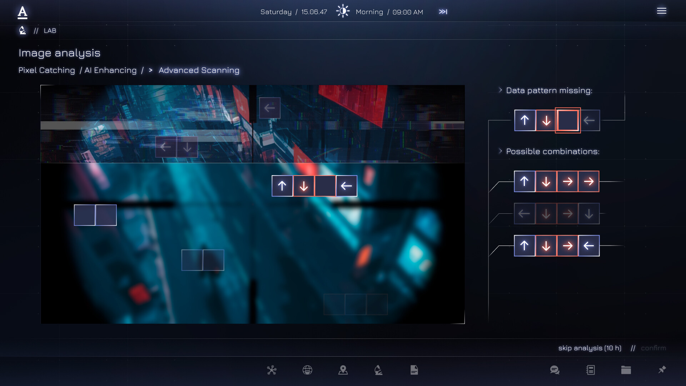The image size is (686, 386).
Task: Select the first combination row (up, down, right, right)
Action: pyautogui.click(x=557, y=181)
